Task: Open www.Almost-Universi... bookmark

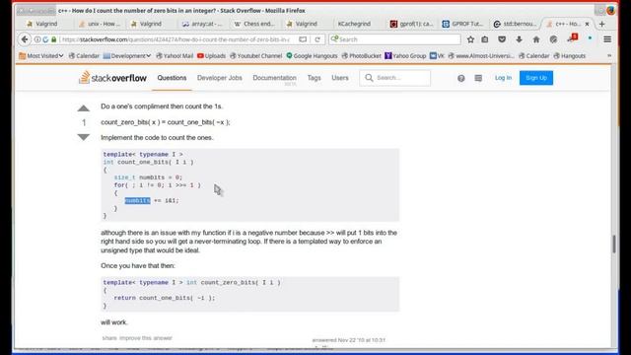Action: click(481, 56)
